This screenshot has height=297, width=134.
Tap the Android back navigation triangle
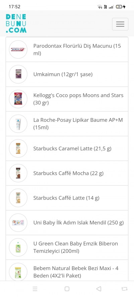(x=99, y=289)
